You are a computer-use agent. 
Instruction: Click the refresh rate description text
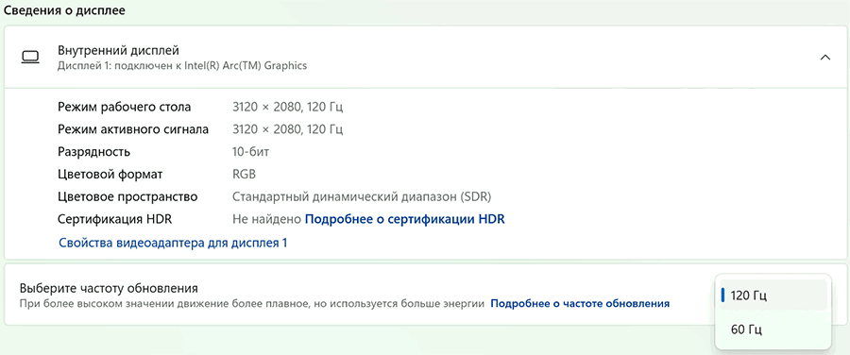[x=251, y=303]
